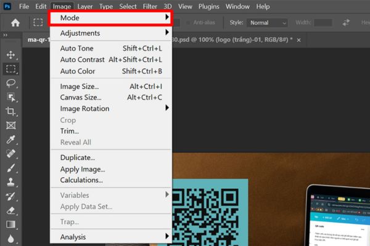Open the Mode submenu

110,18
